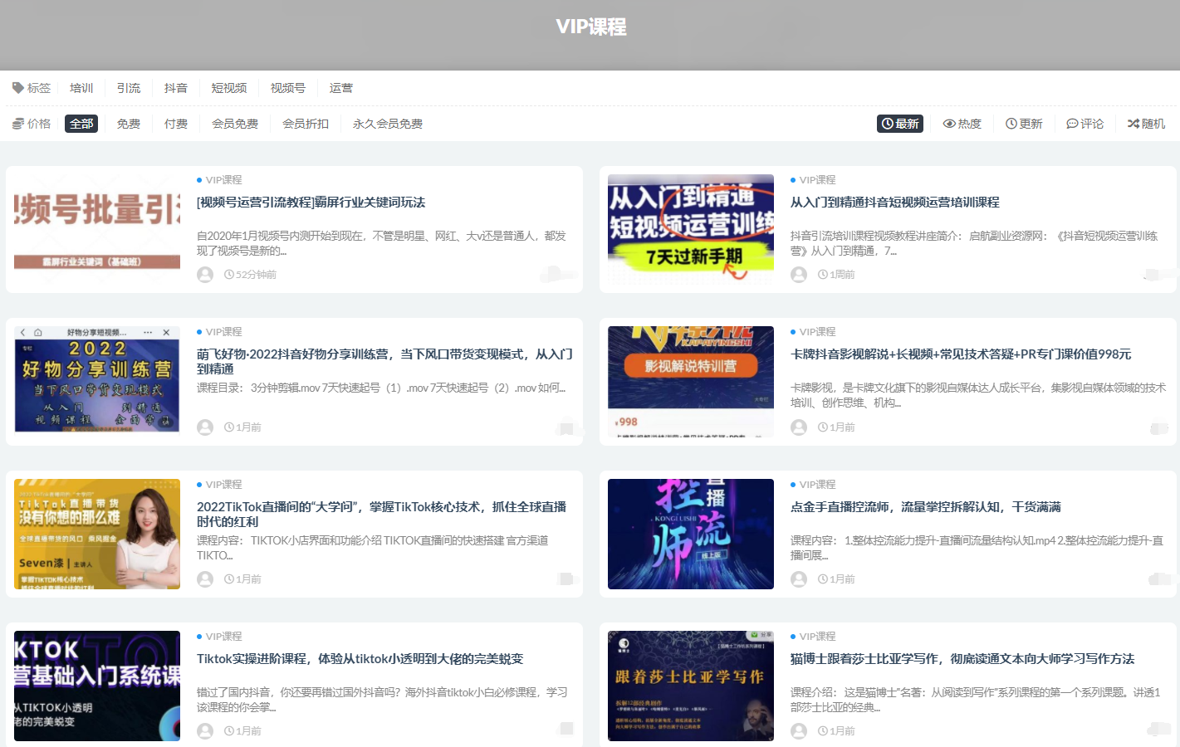1180x747 pixels.
Task: Open title 卡牌抖音影视解说+长视频 course
Action: 961,354
